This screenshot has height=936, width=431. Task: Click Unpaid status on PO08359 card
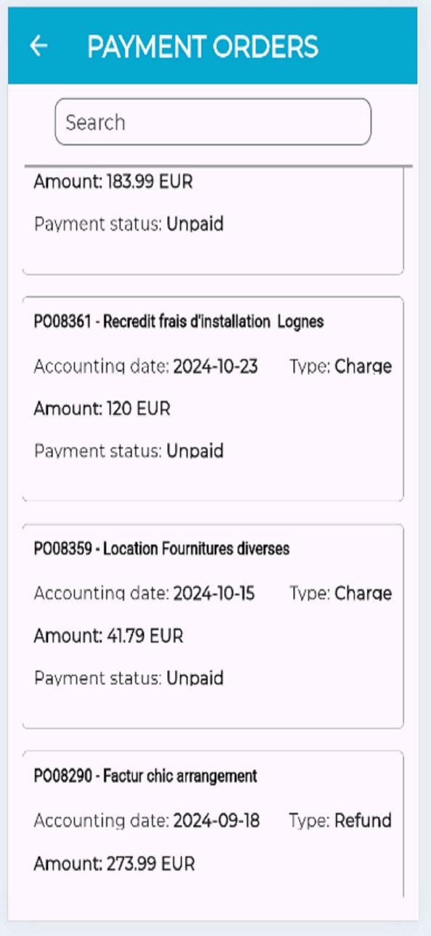point(195,678)
